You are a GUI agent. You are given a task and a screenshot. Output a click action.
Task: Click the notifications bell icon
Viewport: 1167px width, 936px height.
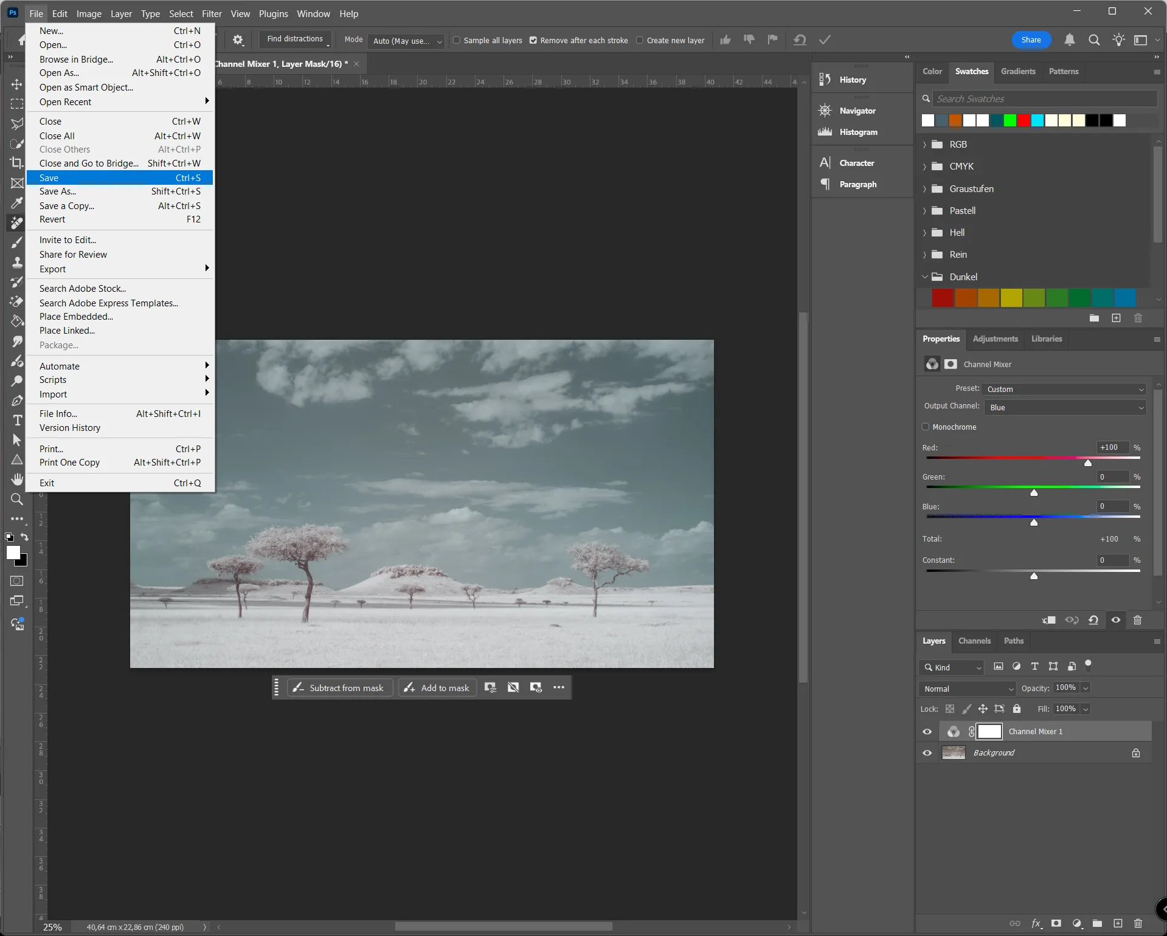[x=1069, y=40]
